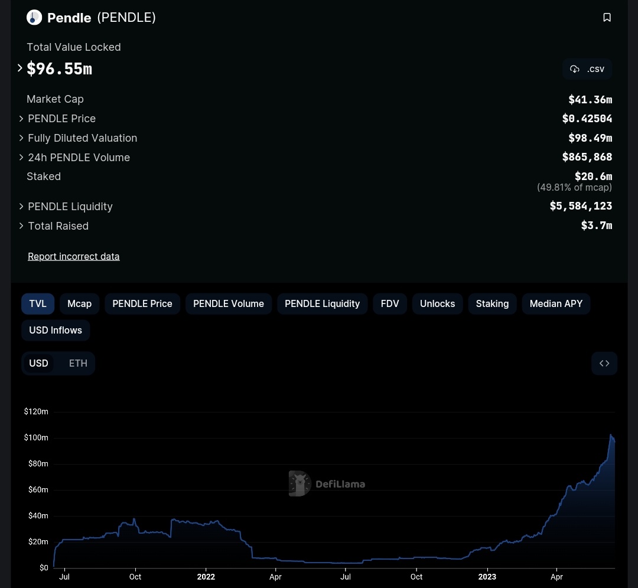Screen dimensions: 638x588
Task: Click the 2023 x-axis label
Action: tap(487, 577)
